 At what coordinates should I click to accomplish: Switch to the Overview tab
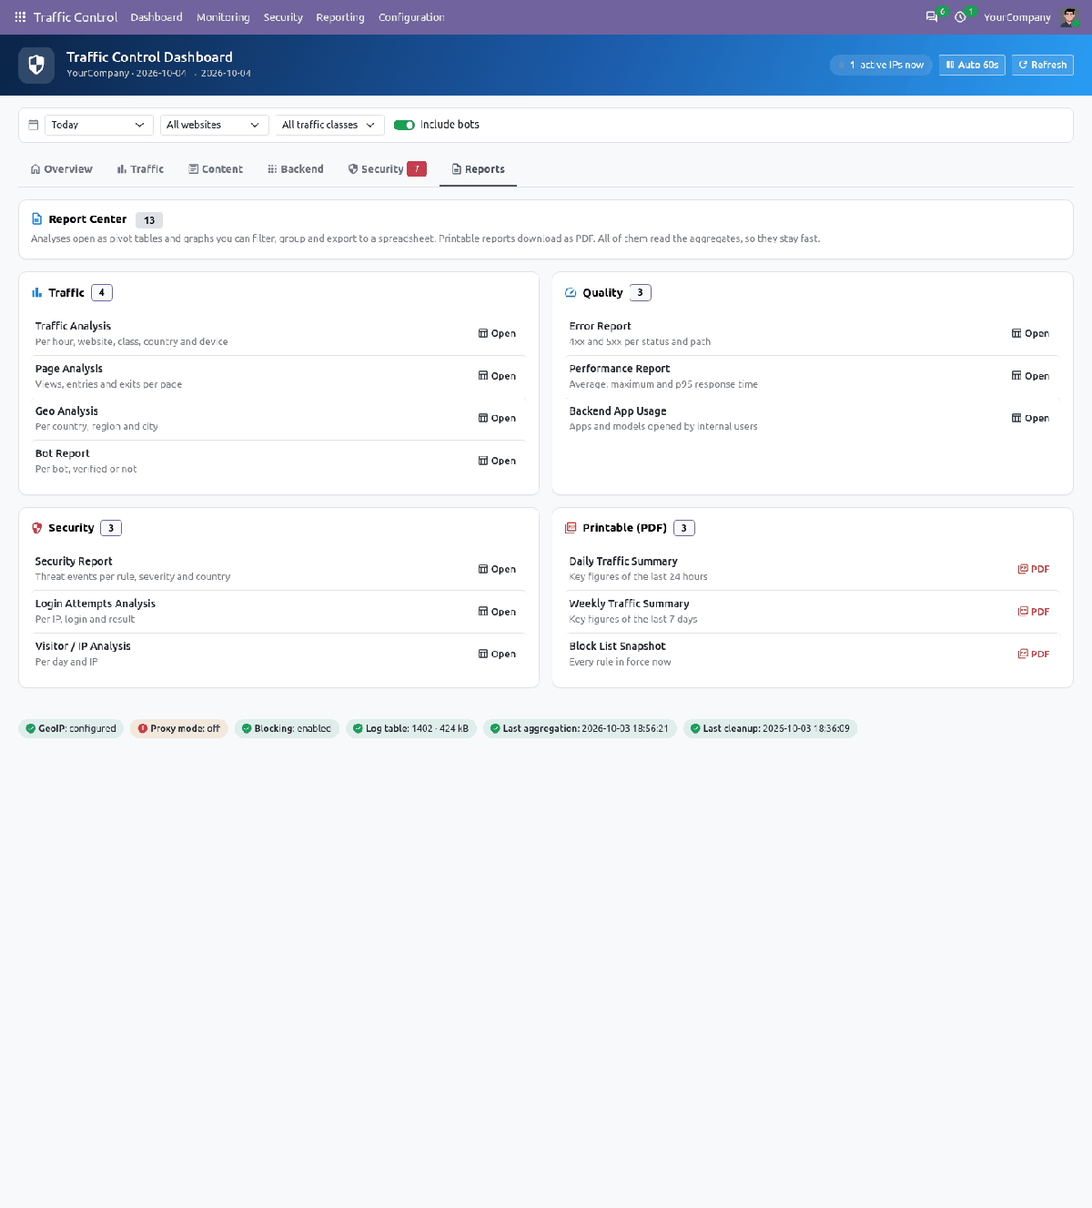tap(62, 169)
